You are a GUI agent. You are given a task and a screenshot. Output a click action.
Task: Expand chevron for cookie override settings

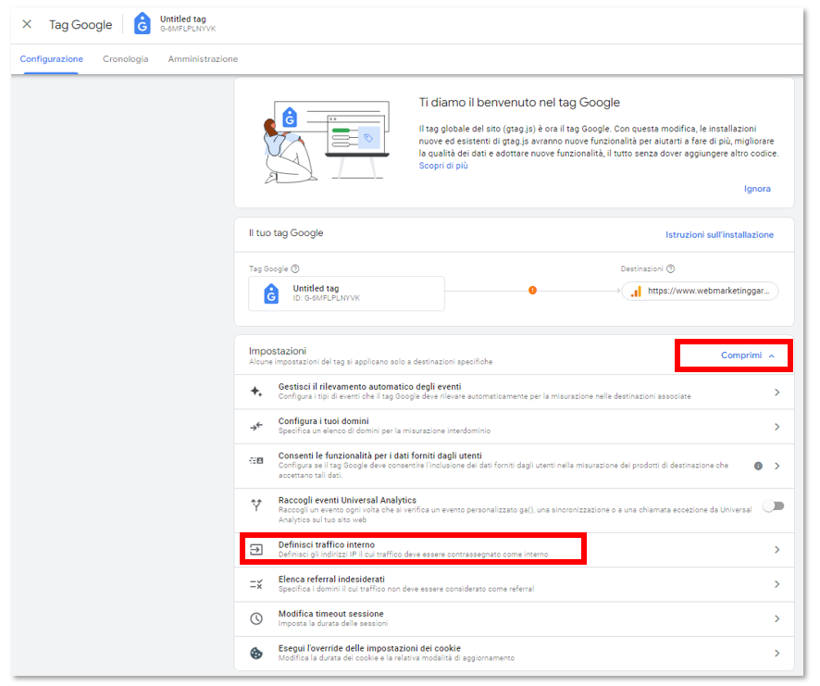[777, 654]
